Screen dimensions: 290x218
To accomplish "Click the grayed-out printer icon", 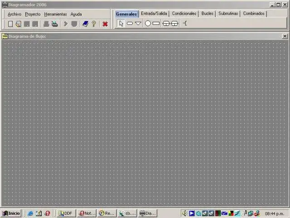I will 46,24.
